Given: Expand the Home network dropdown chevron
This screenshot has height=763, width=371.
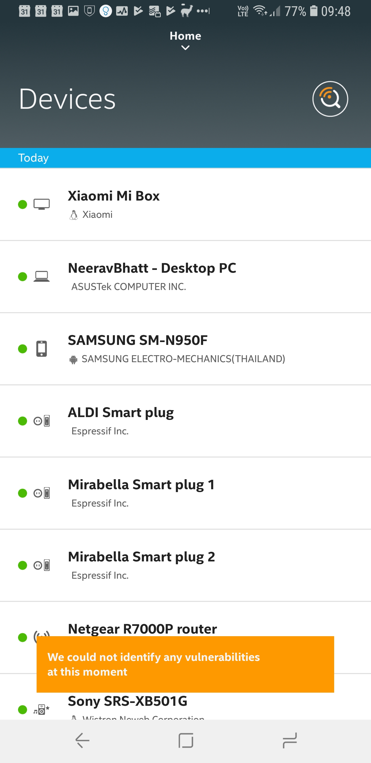Looking at the screenshot, I should (185, 48).
